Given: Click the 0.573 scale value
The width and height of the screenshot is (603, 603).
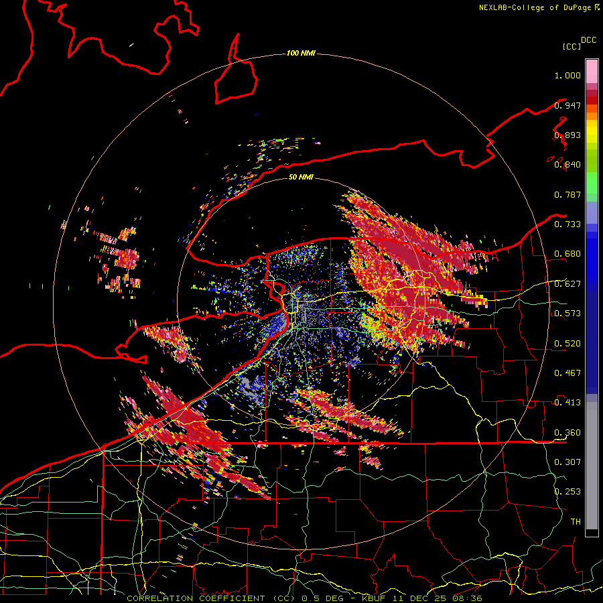Looking at the screenshot, I should click(x=567, y=314).
